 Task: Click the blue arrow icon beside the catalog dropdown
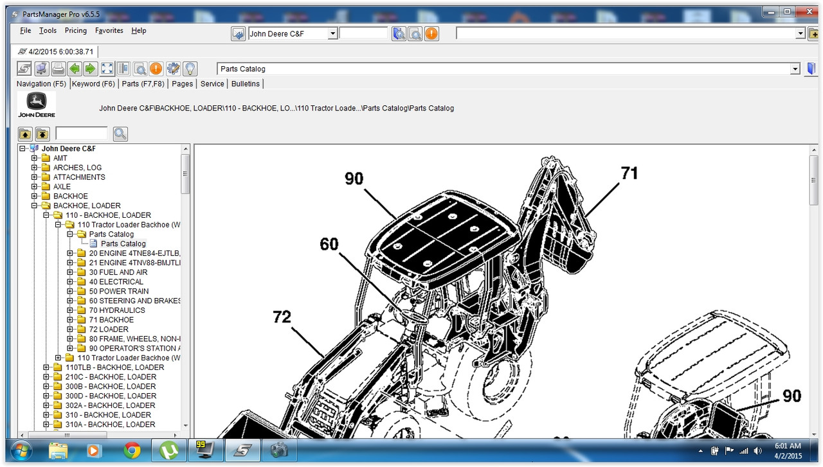(x=238, y=33)
